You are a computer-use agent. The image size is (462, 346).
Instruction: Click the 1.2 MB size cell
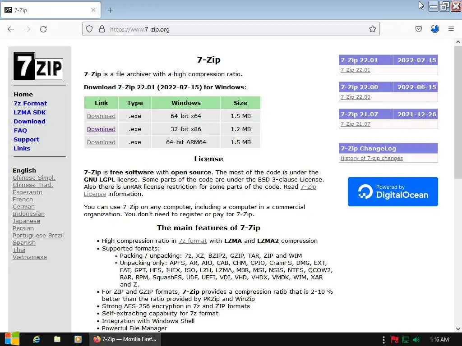[x=240, y=129]
